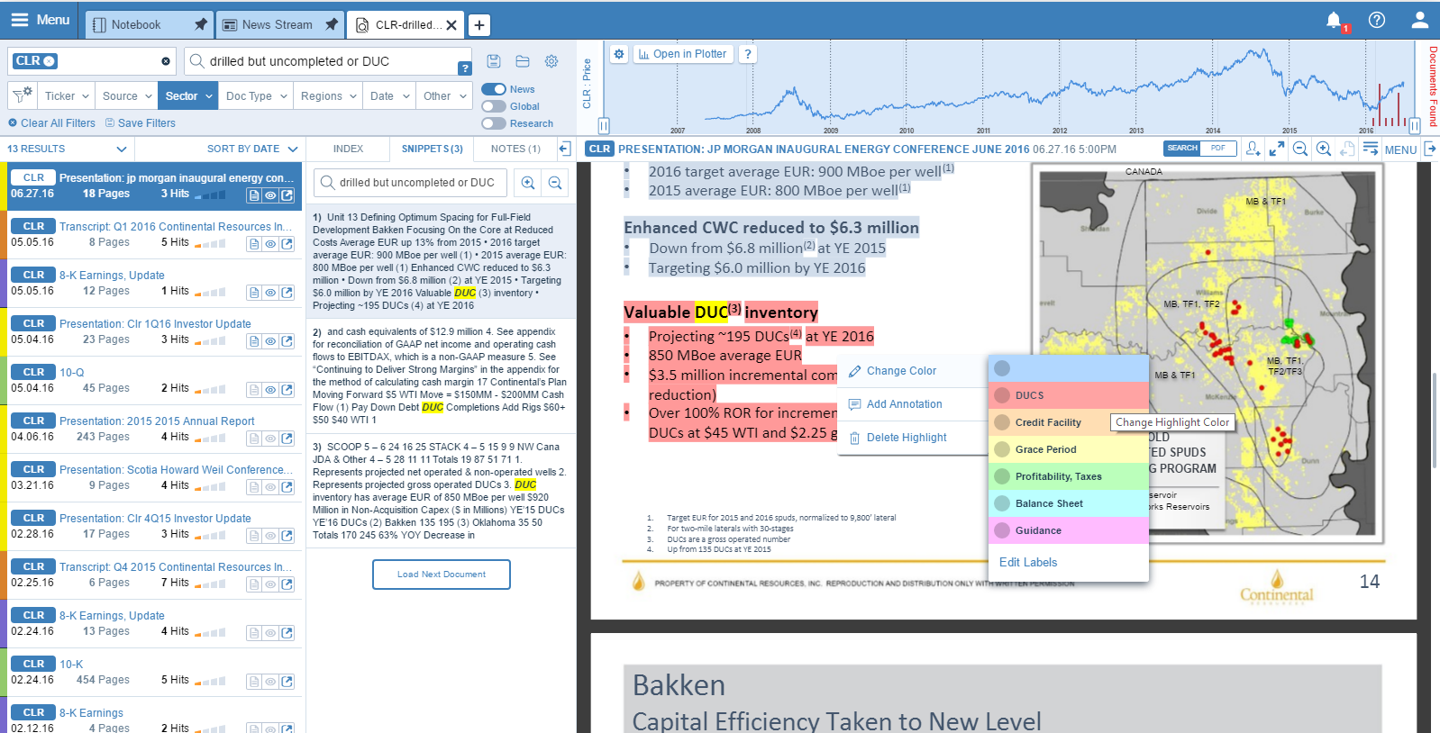The height and width of the screenshot is (733, 1440).
Task: Close the CLR-drilled tab
Action: tap(451, 25)
